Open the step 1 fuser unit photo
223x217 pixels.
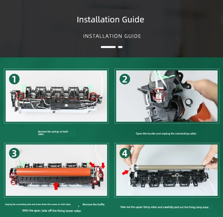[x=57, y=96]
